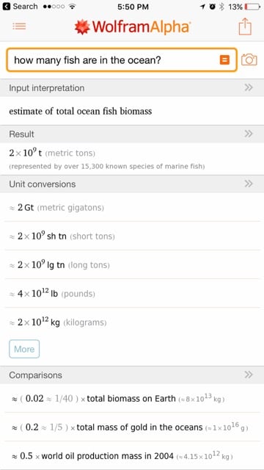Viewport: 264px width, 470px height.
Task: Expand the Input interpretation section chevron
Action: tap(249, 87)
